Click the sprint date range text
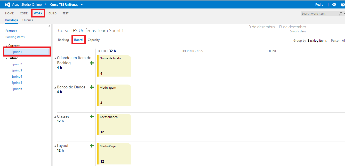The image size is (345, 166). pos(277,27)
